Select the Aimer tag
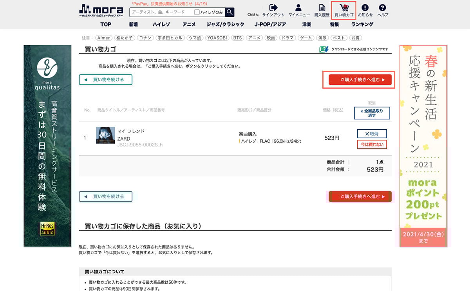 point(104,38)
